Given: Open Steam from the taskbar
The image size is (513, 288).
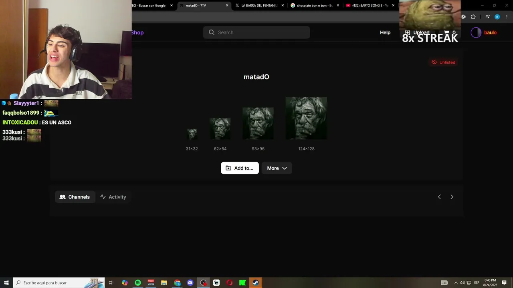Looking at the screenshot, I should [255, 283].
